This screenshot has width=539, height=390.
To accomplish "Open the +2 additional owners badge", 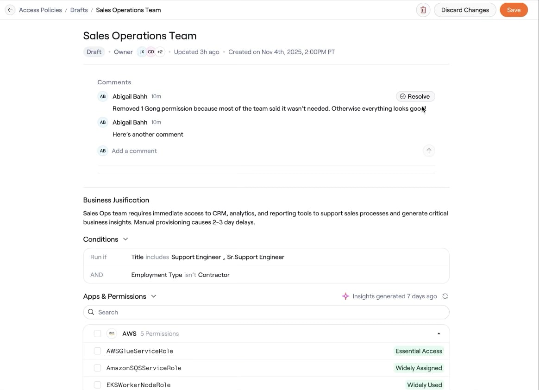I will click(160, 52).
